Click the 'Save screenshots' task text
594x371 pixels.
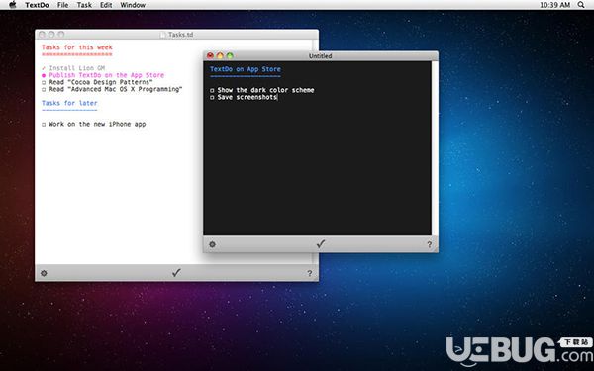tap(247, 97)
